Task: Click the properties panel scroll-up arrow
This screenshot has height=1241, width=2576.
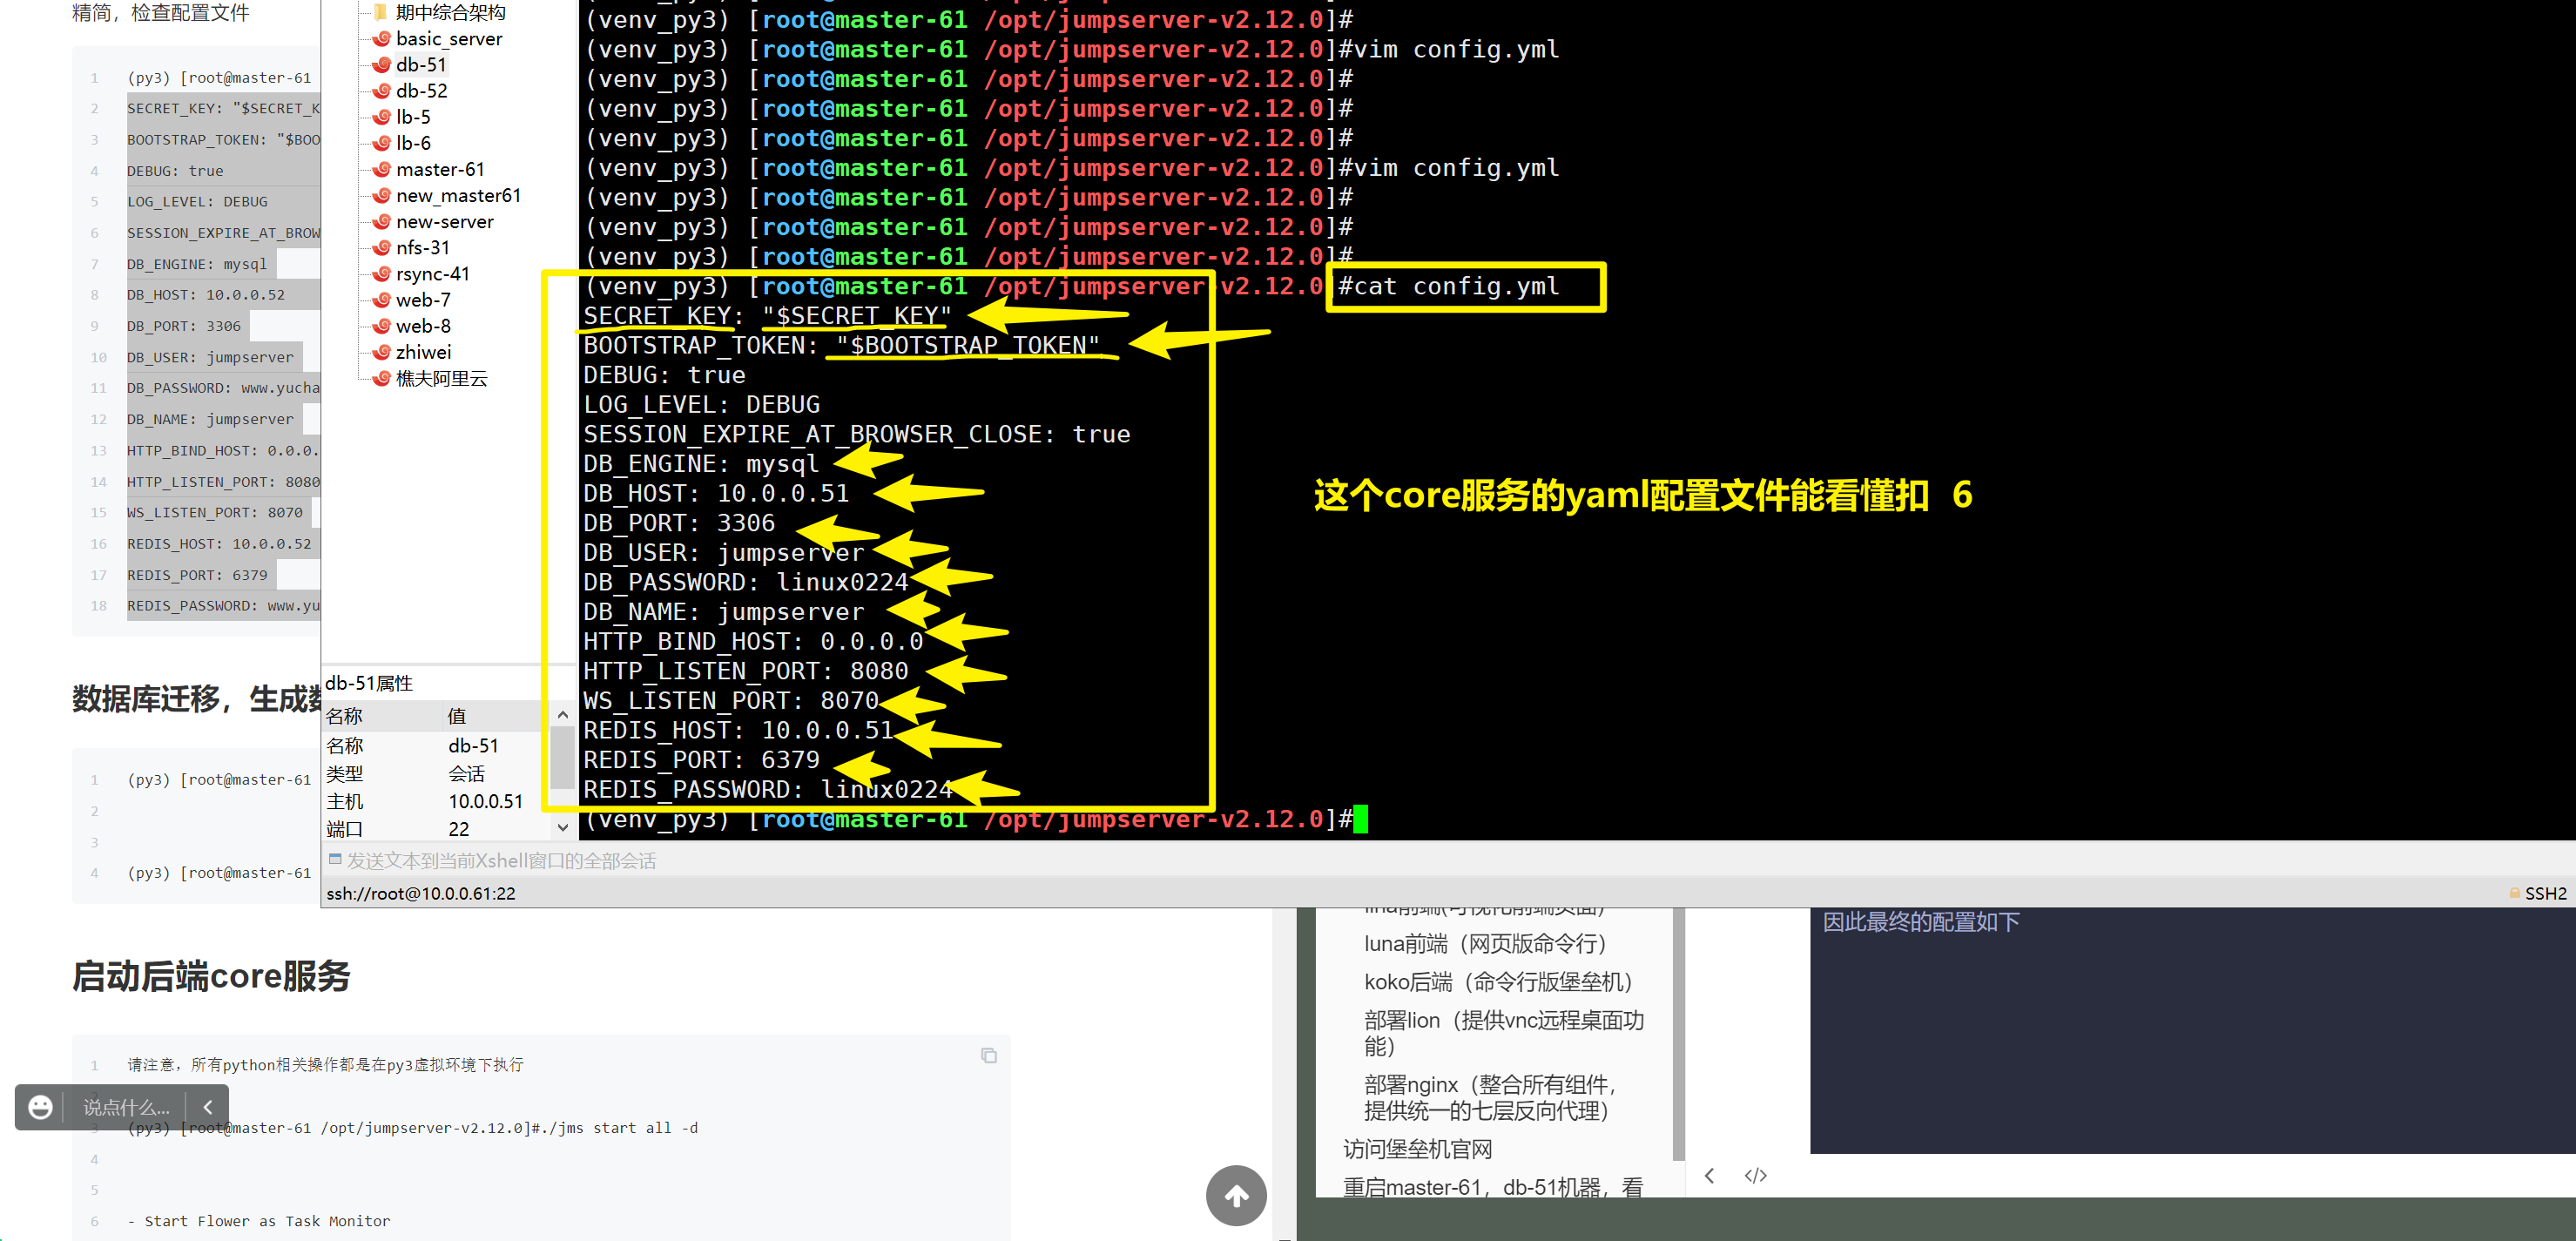Action: (562, 715)
